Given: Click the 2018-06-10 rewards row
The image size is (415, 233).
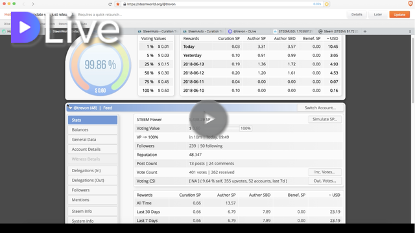Looking at the screenshot, I should (x=261, y=91).
